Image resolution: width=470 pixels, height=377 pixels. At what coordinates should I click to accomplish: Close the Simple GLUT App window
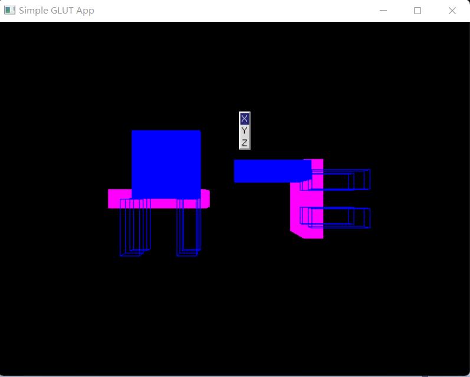tap(452, 11)
